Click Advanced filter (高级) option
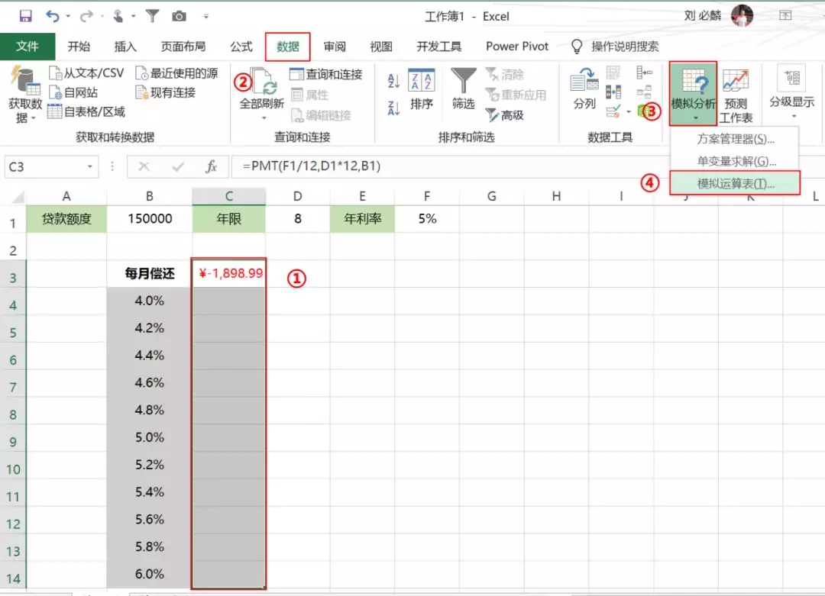Screen dimensions: 825x596 (x=505, y=114)
